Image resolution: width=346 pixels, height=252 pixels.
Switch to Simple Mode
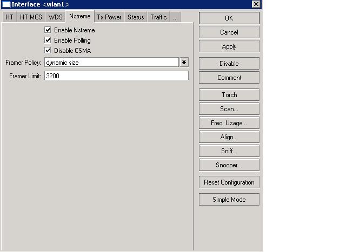tap(229, 200)
